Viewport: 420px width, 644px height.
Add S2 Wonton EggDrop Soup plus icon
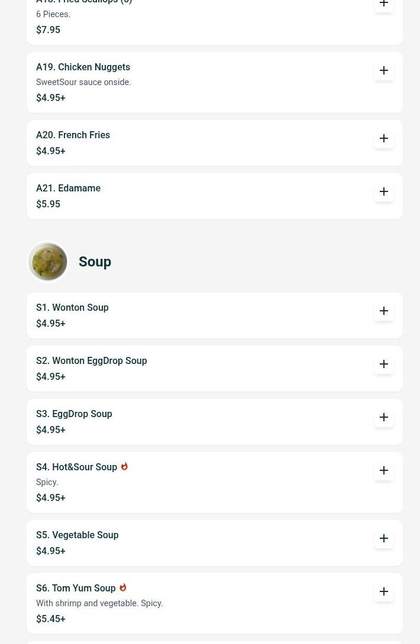click(384, 364)
